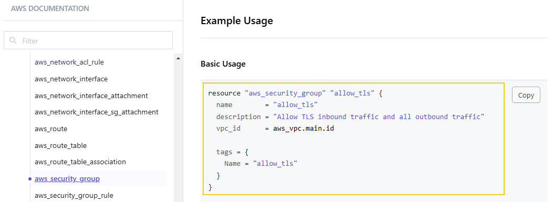Click the sidebar scrollbar up arrow
The width and height of the screenshot is (554, 202).
point(178,58)
